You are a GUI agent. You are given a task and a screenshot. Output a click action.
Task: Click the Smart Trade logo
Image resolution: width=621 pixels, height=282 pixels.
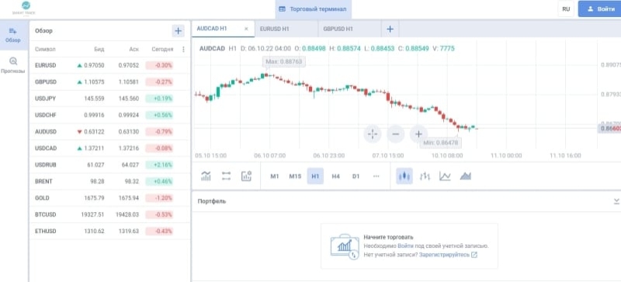tap(24, 9)
